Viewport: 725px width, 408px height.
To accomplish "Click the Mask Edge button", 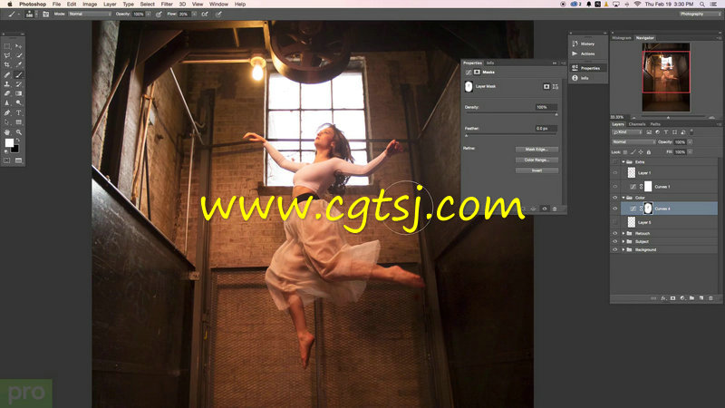I will pos(536,149).
